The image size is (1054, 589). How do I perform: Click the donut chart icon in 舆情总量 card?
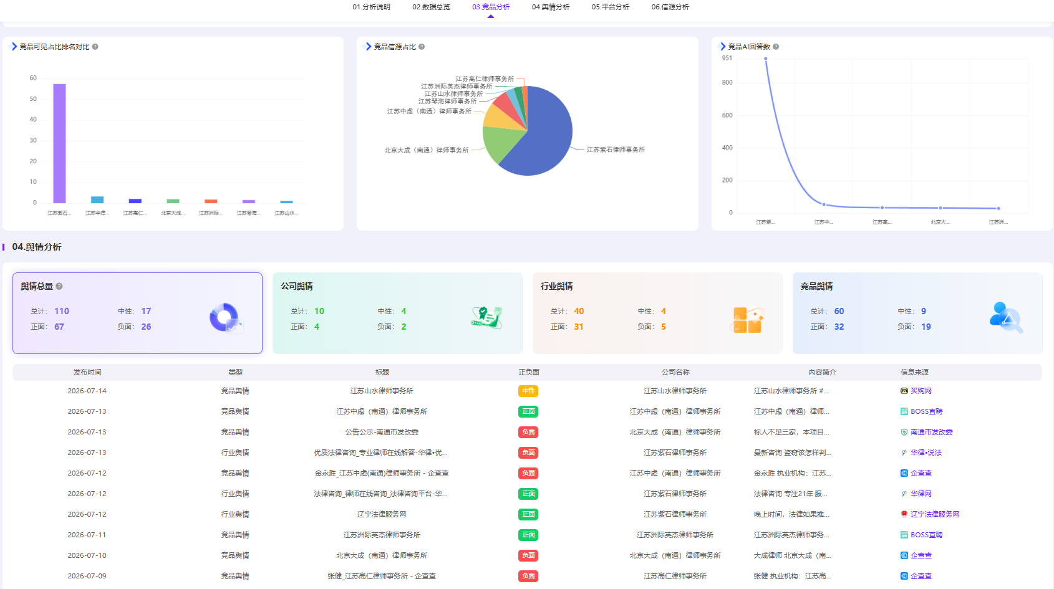[226, 318]
